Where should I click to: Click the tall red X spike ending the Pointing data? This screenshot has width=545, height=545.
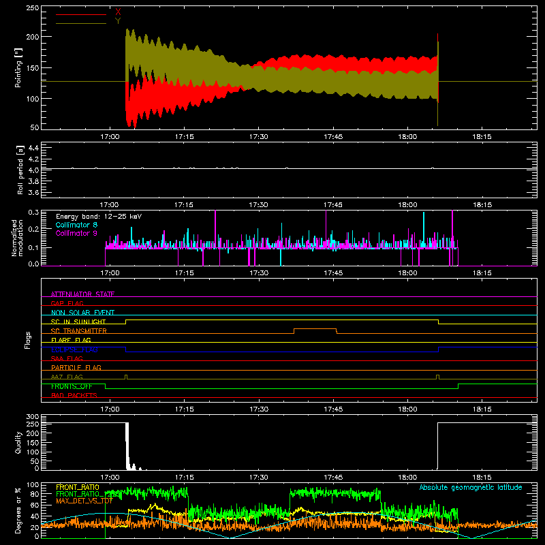coord(437,67)
